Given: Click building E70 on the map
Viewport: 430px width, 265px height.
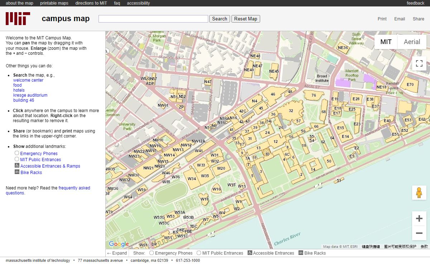Looking at the screenshot, I should pyautogui.click(x=410, y=85).
